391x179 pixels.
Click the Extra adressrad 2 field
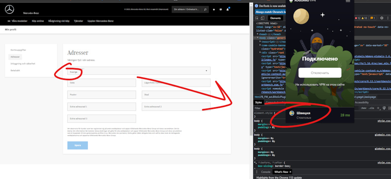pos(176,107)
